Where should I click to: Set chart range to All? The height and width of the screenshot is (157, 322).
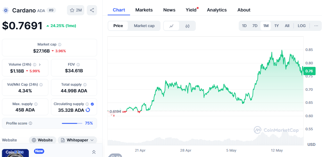287,26
